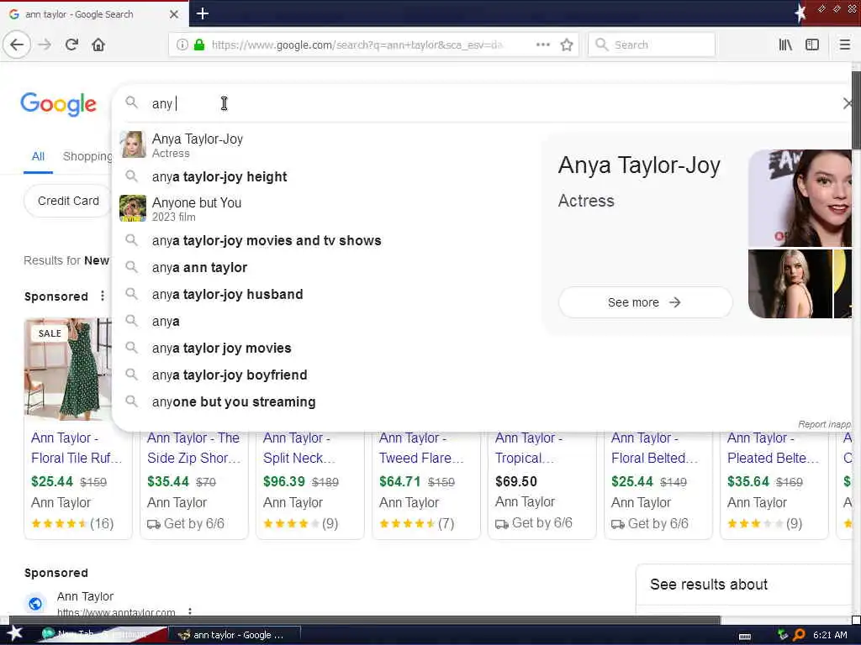Click the 6:21 AM taskbar clock

830,635
